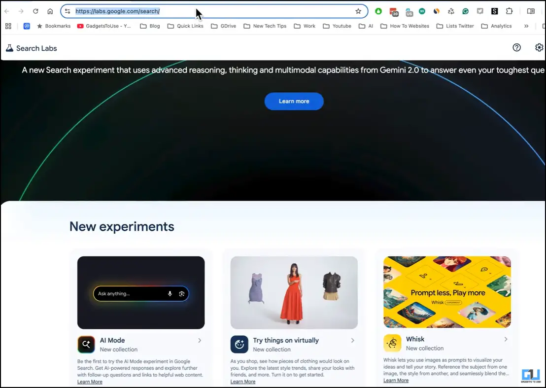
Task: Click the blue Learn more button
Action: click(x=294, y=102)
